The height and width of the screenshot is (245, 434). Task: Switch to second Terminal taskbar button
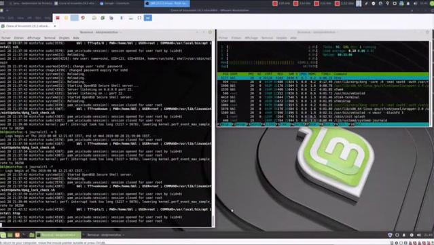[104, 235]
